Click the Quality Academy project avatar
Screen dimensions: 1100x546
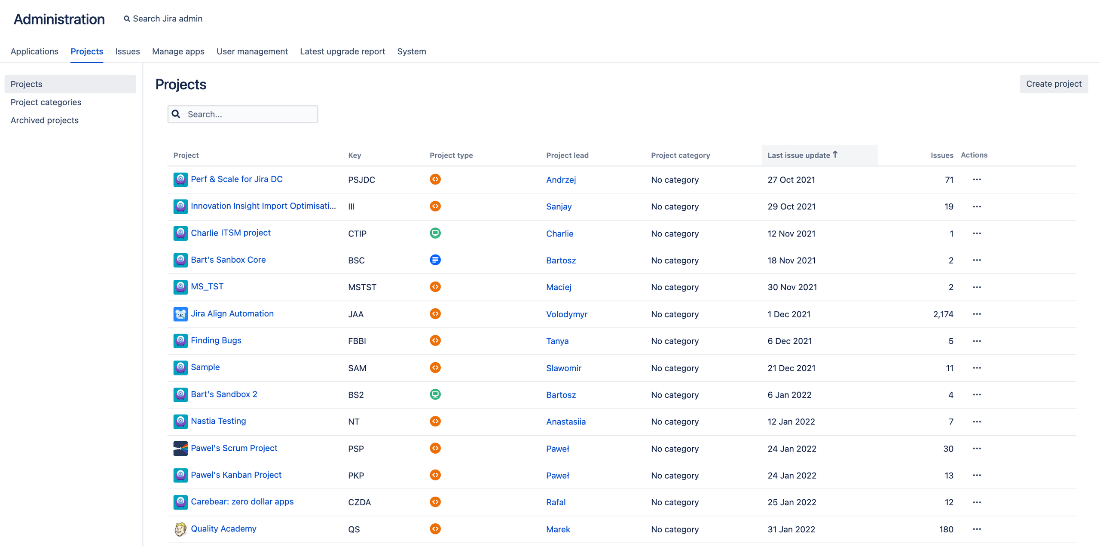click(180, 529)
